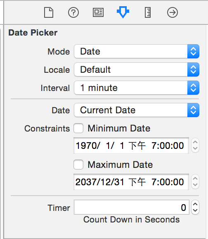Click the minimum date field 1970/1/1
The width and height of the screenshot is (208, 239).
[x=131, y=146]
